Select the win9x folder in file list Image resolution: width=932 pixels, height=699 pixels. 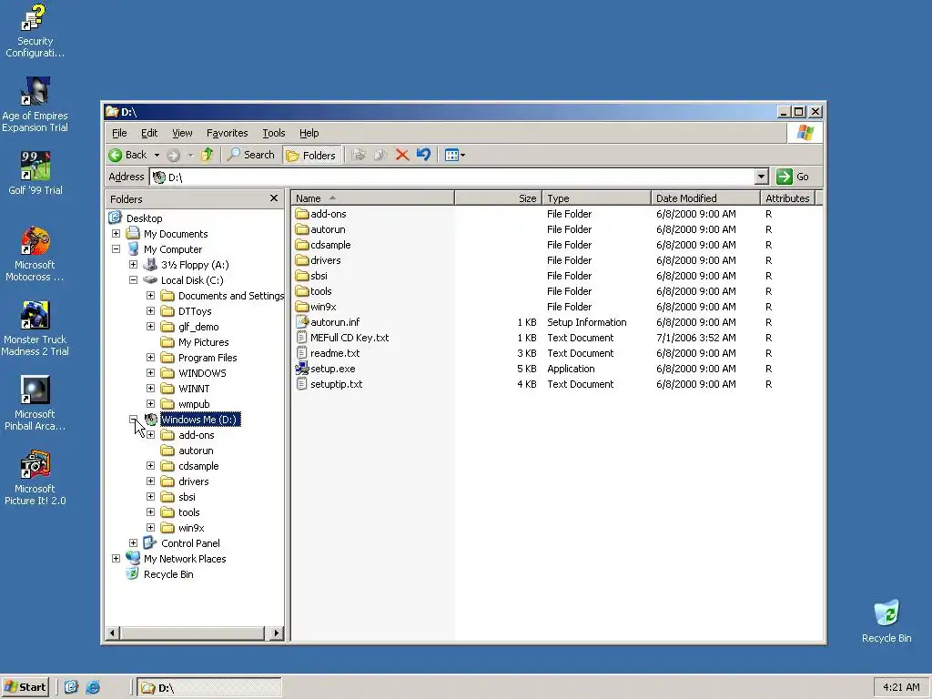coord(323,307)
